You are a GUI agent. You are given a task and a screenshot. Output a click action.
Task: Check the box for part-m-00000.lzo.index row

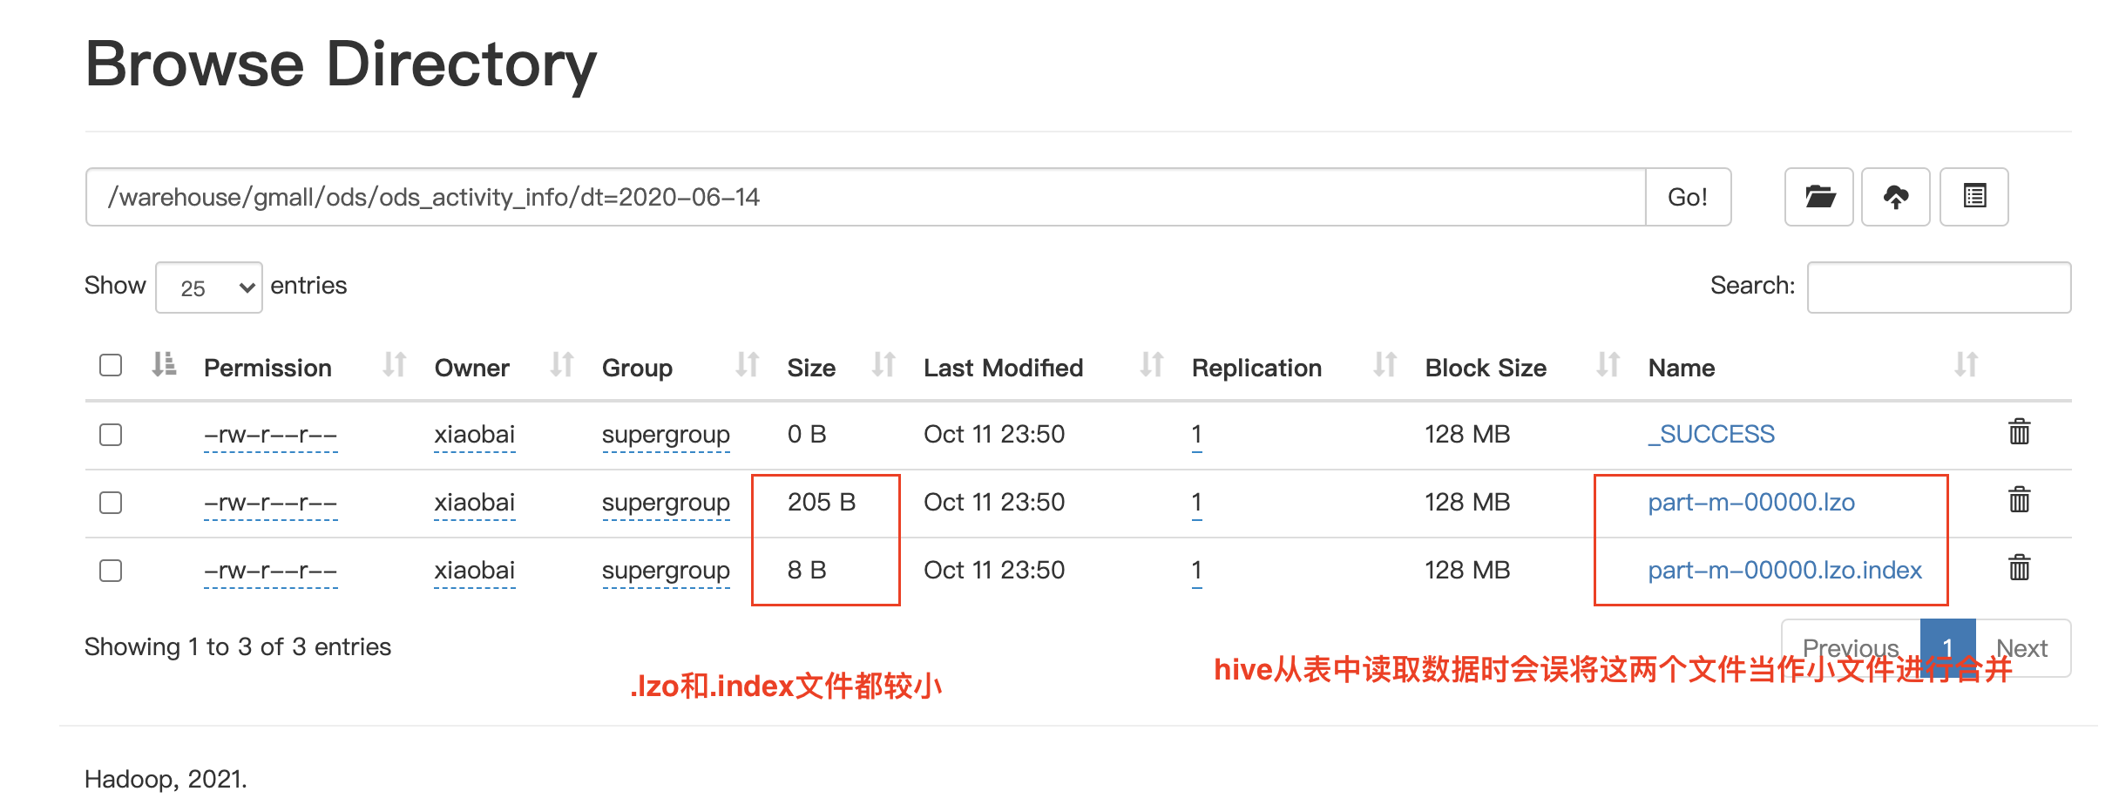[x=111, y=571]
